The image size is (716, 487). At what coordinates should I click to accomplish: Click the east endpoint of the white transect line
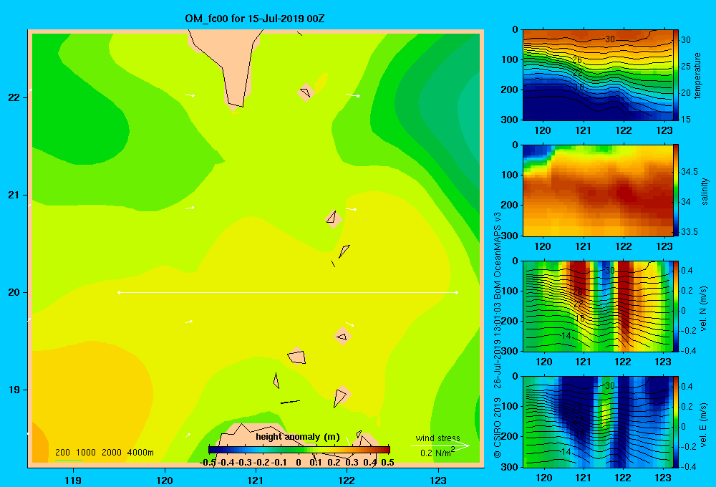pyautogui.click(x=457, y=292)
